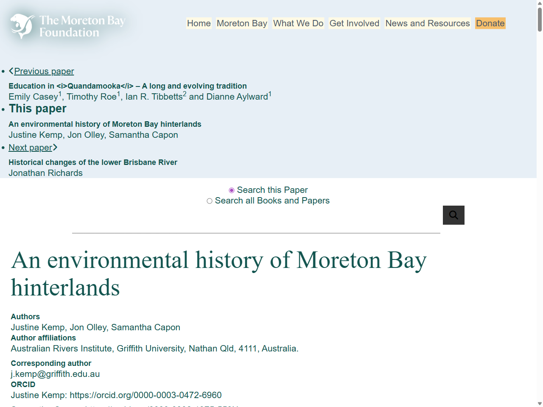Open the Get Involved menu

[355, 23]
